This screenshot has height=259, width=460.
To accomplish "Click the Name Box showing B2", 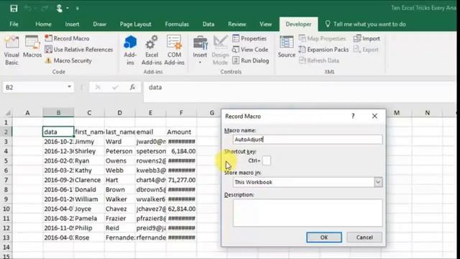I will (34, 87).
